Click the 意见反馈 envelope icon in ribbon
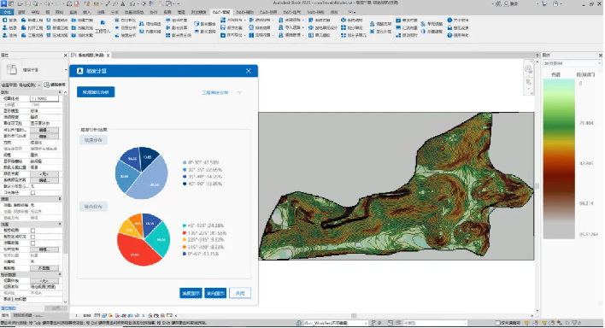The image size is (605, 328). point(449,28)
